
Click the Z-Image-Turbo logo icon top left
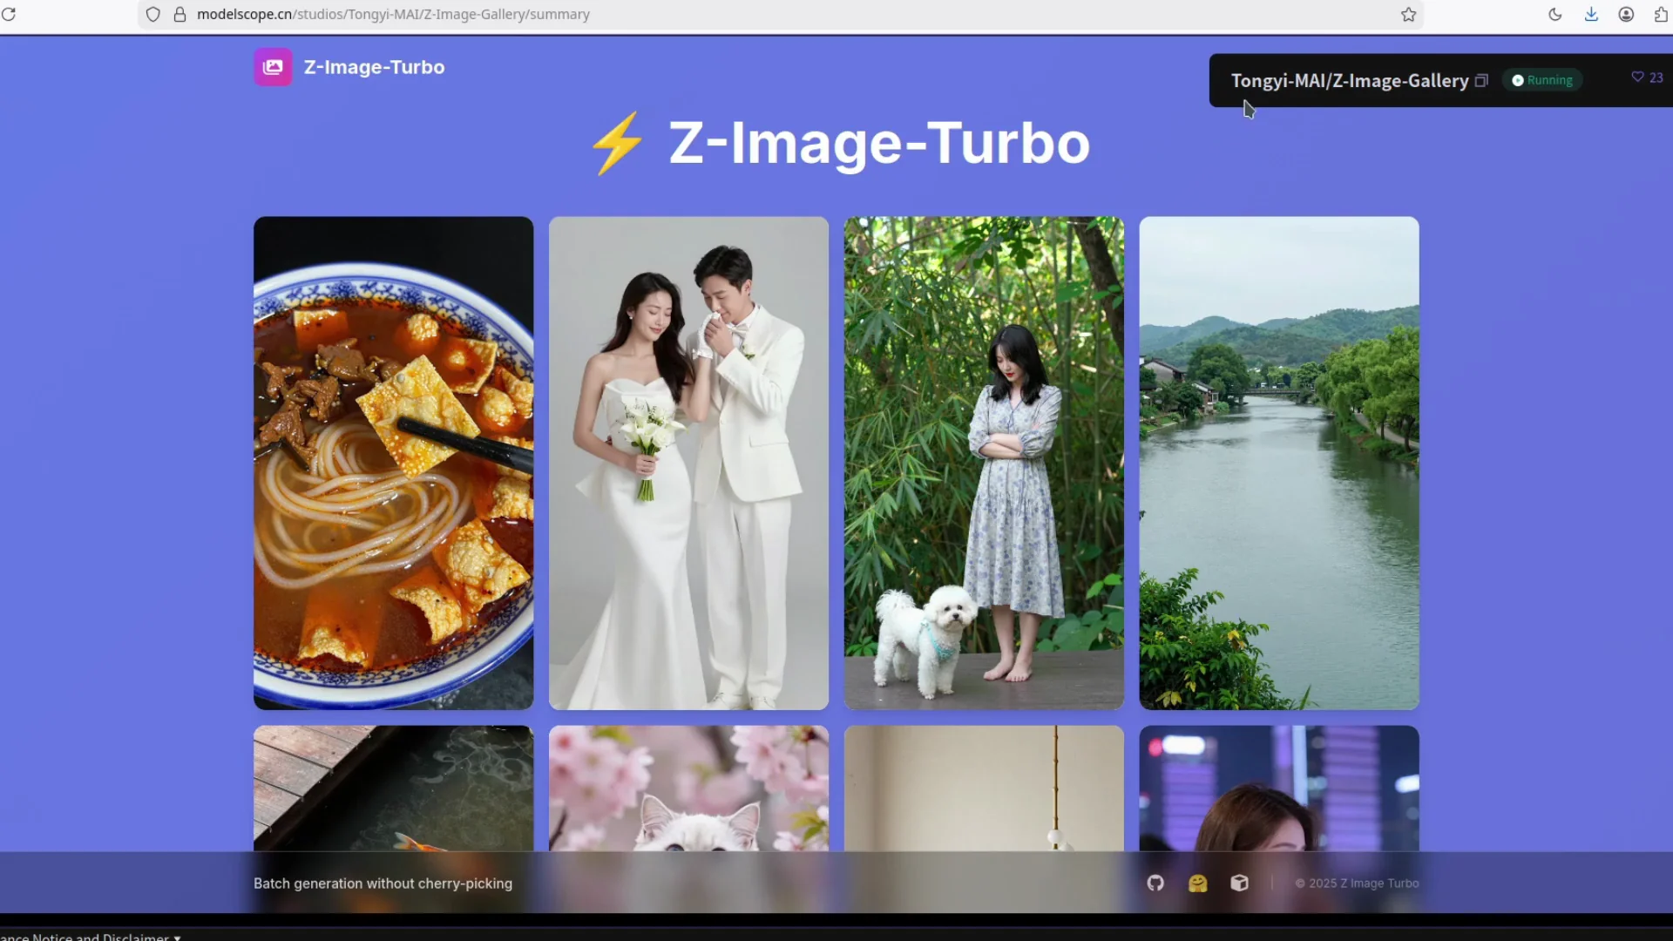pyautogui.click(x=273, y=66)
